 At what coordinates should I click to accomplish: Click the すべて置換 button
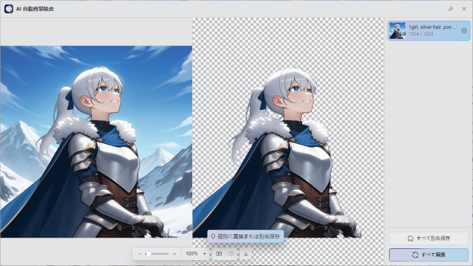tap(429, 255)
